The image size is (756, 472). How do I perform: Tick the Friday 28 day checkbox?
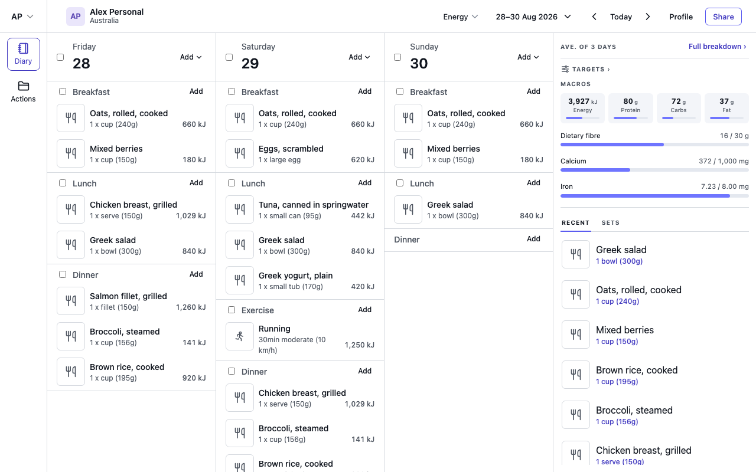[x=60, y=57]
